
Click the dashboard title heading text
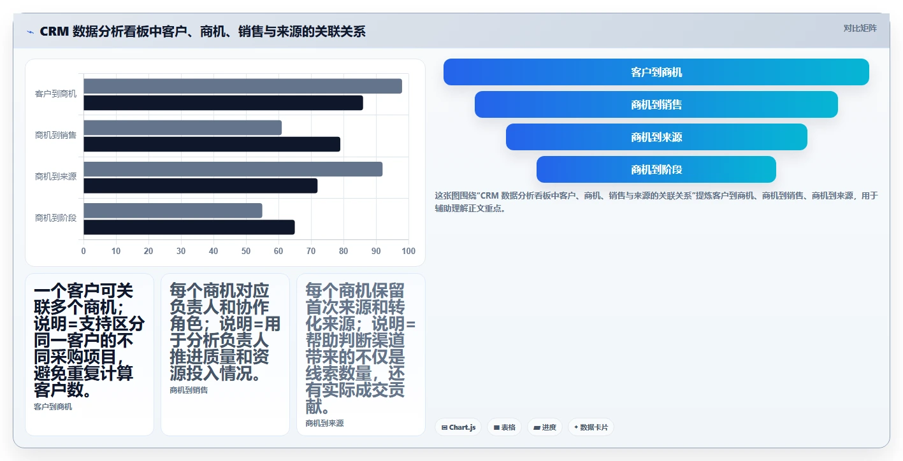coord(203,31)
